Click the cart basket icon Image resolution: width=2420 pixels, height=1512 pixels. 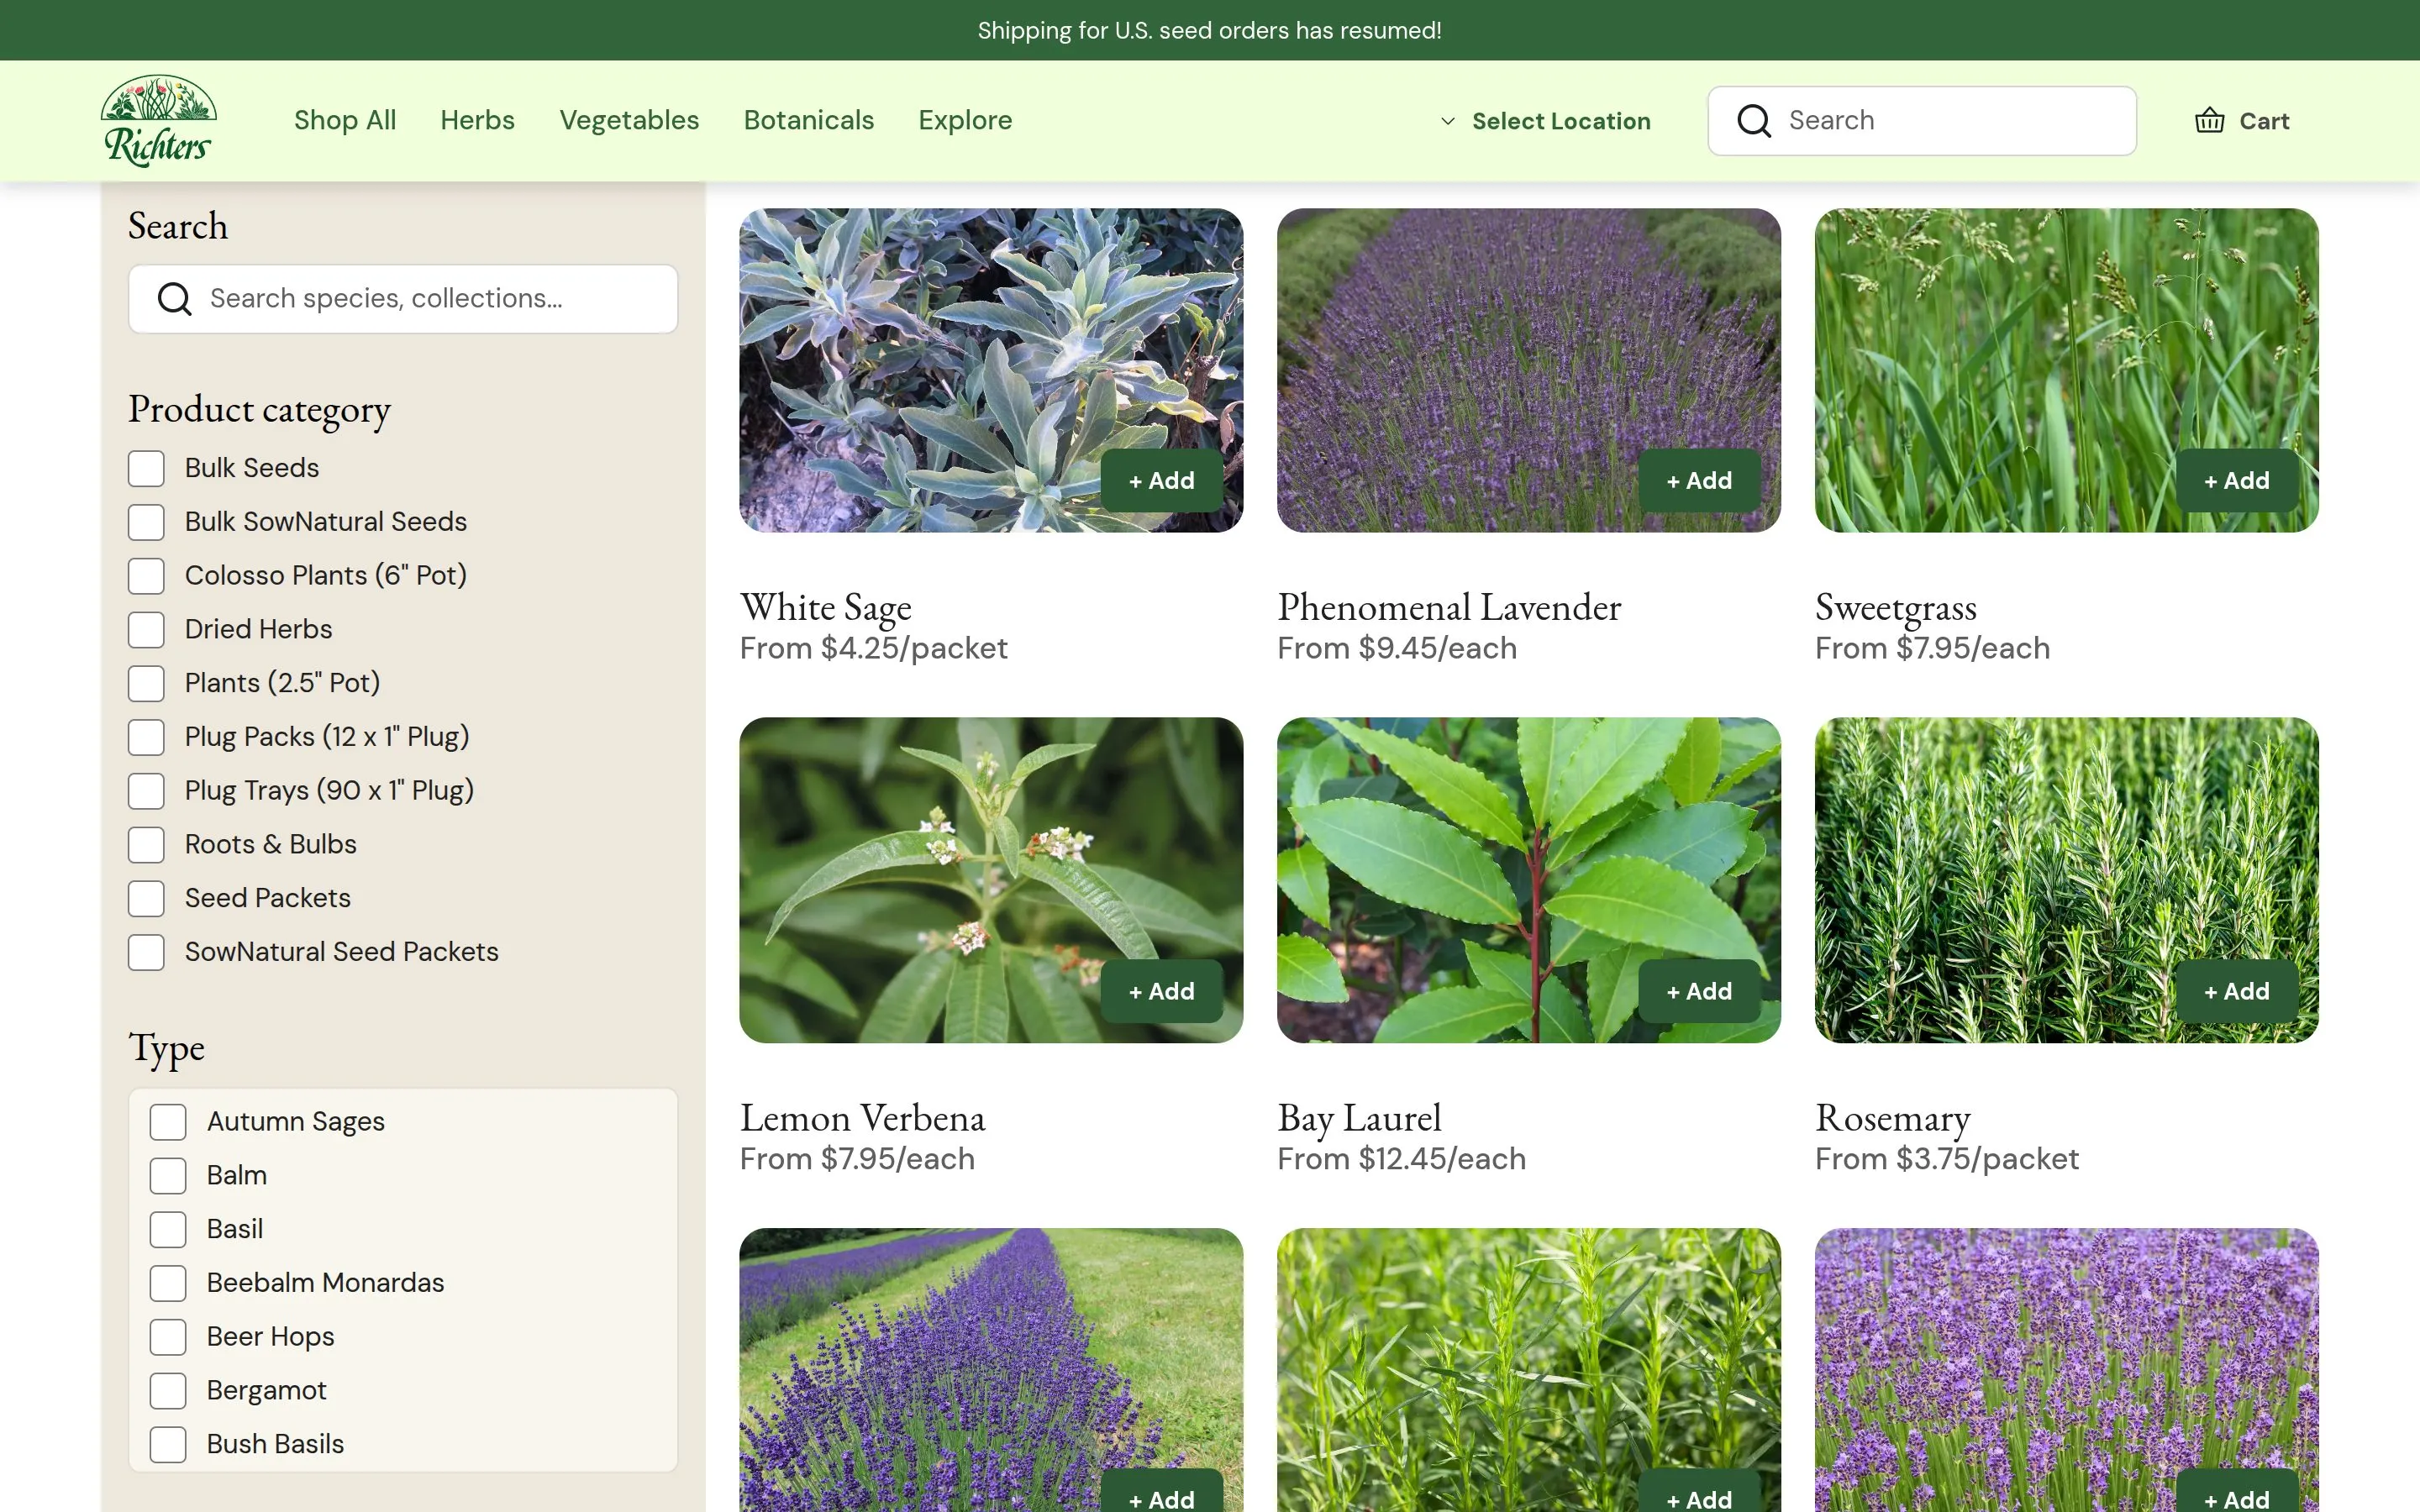coord(2209,121)
